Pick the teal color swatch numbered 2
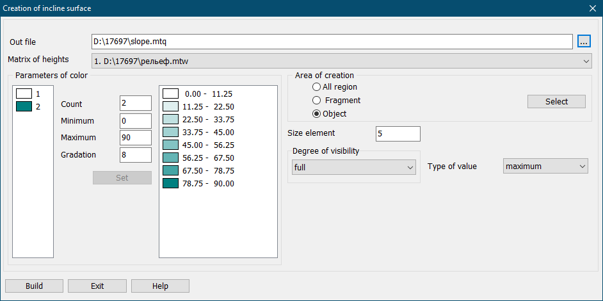 click(x=24, y=106)
